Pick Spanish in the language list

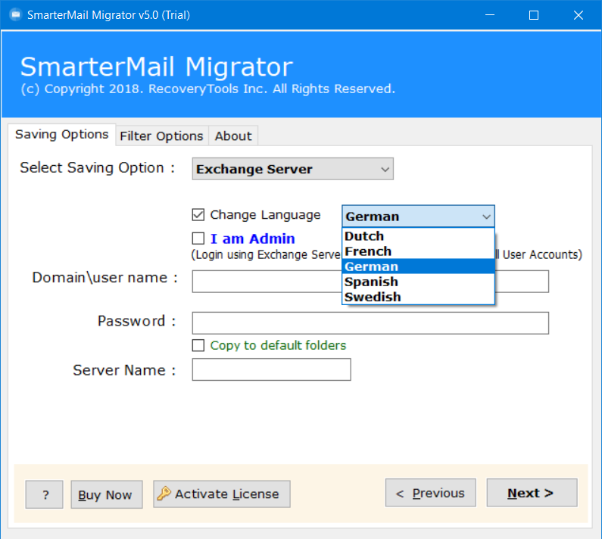pos(418,282)
